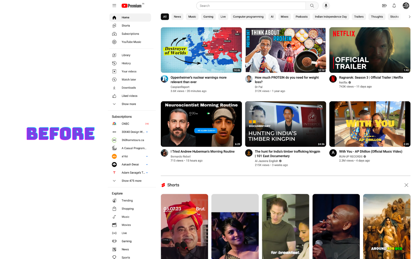415x259 pixels.
Task: Open the notifications bell
Action: pos(394,6)
